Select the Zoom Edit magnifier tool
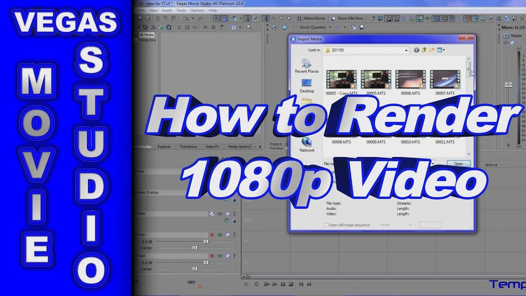526x296 pixels. [x=289, y=18]
